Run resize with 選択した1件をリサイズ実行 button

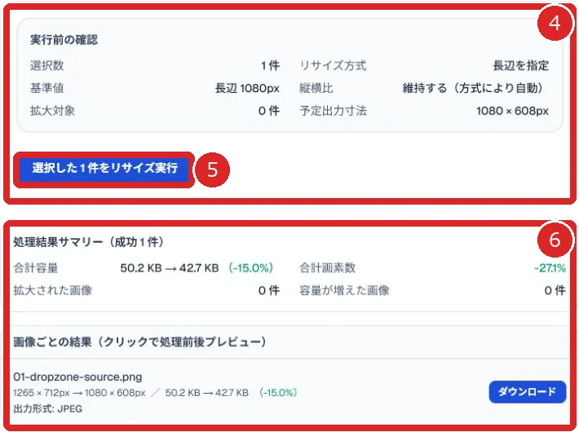[104, 169]
